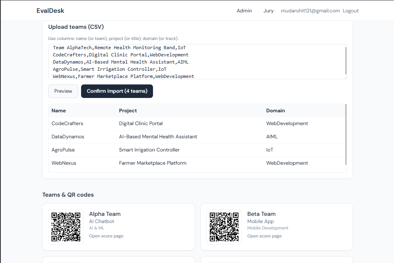Click the Teams & QR codes heading
394x263 pixels.
tap(68, 195)
